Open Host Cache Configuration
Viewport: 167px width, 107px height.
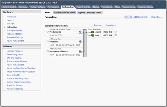coord(18,78)
